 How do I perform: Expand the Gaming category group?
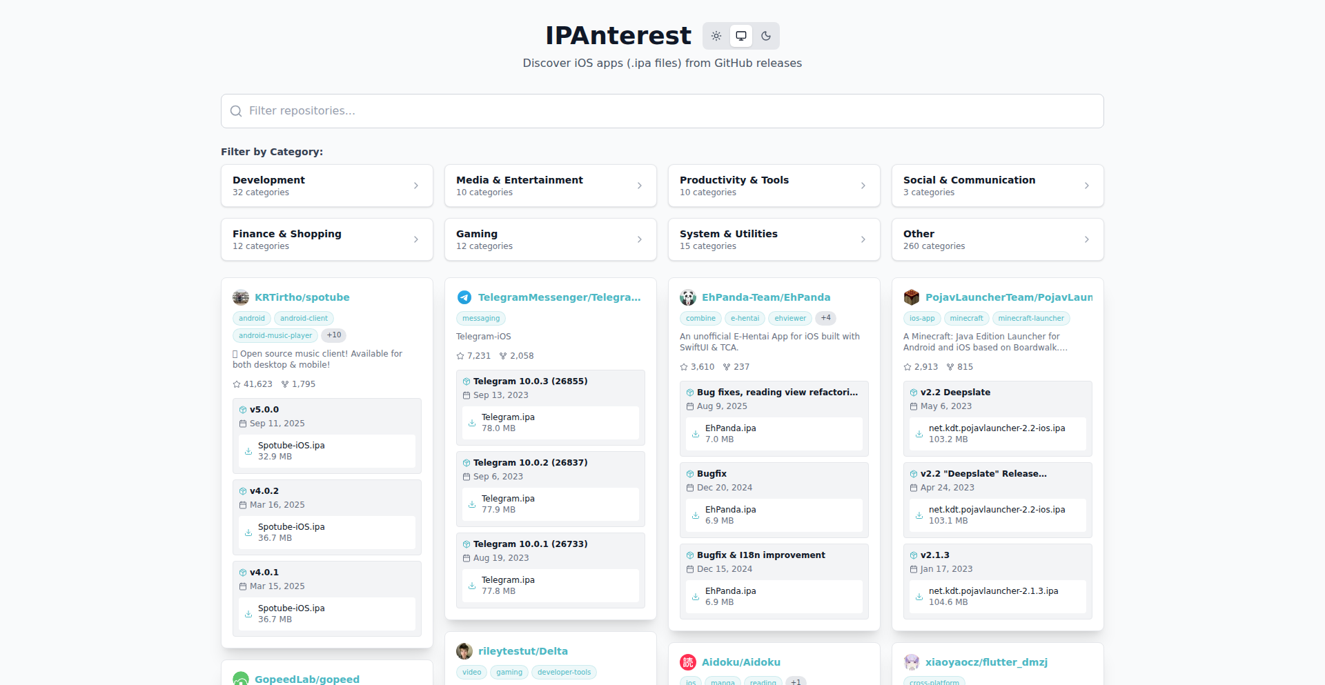(551, 239)
